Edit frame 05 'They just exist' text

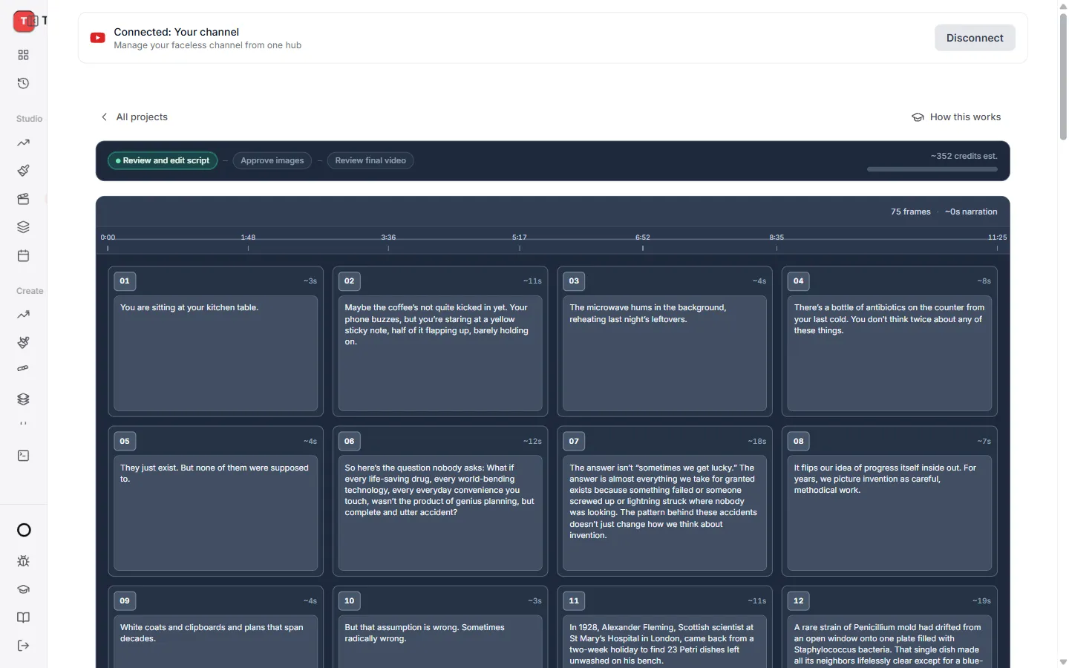point(215,514)
